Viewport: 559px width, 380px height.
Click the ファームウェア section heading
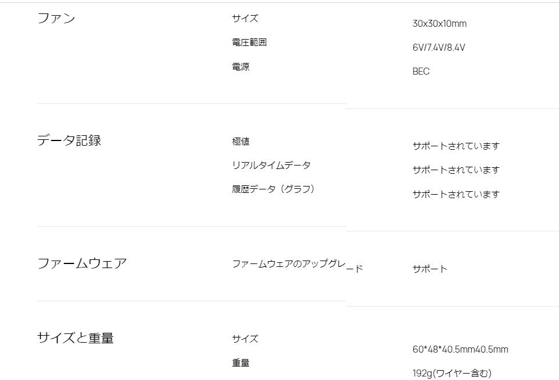[x=82, y=263]
